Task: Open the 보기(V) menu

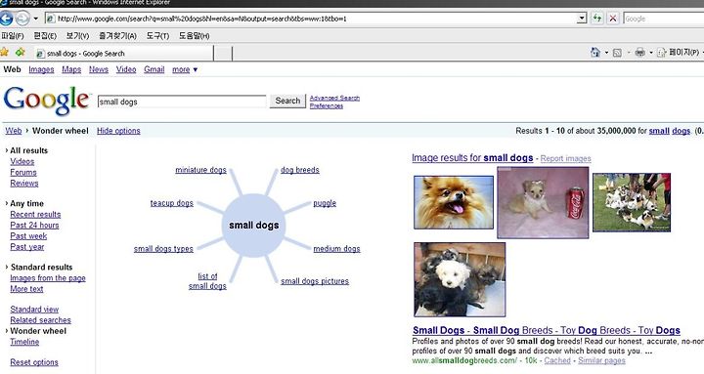Action: 77,36
